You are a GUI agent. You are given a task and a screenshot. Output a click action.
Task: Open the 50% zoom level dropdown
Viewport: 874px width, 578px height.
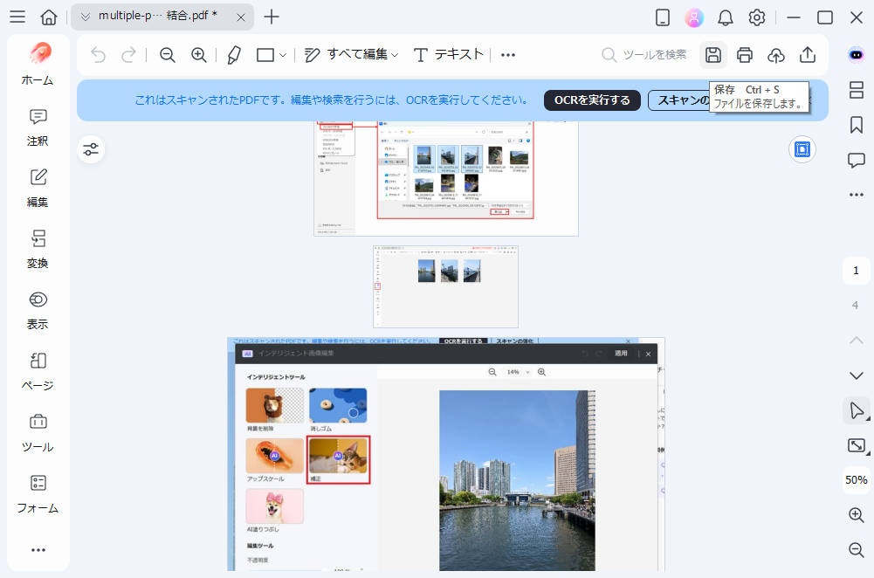click(857, 479)
